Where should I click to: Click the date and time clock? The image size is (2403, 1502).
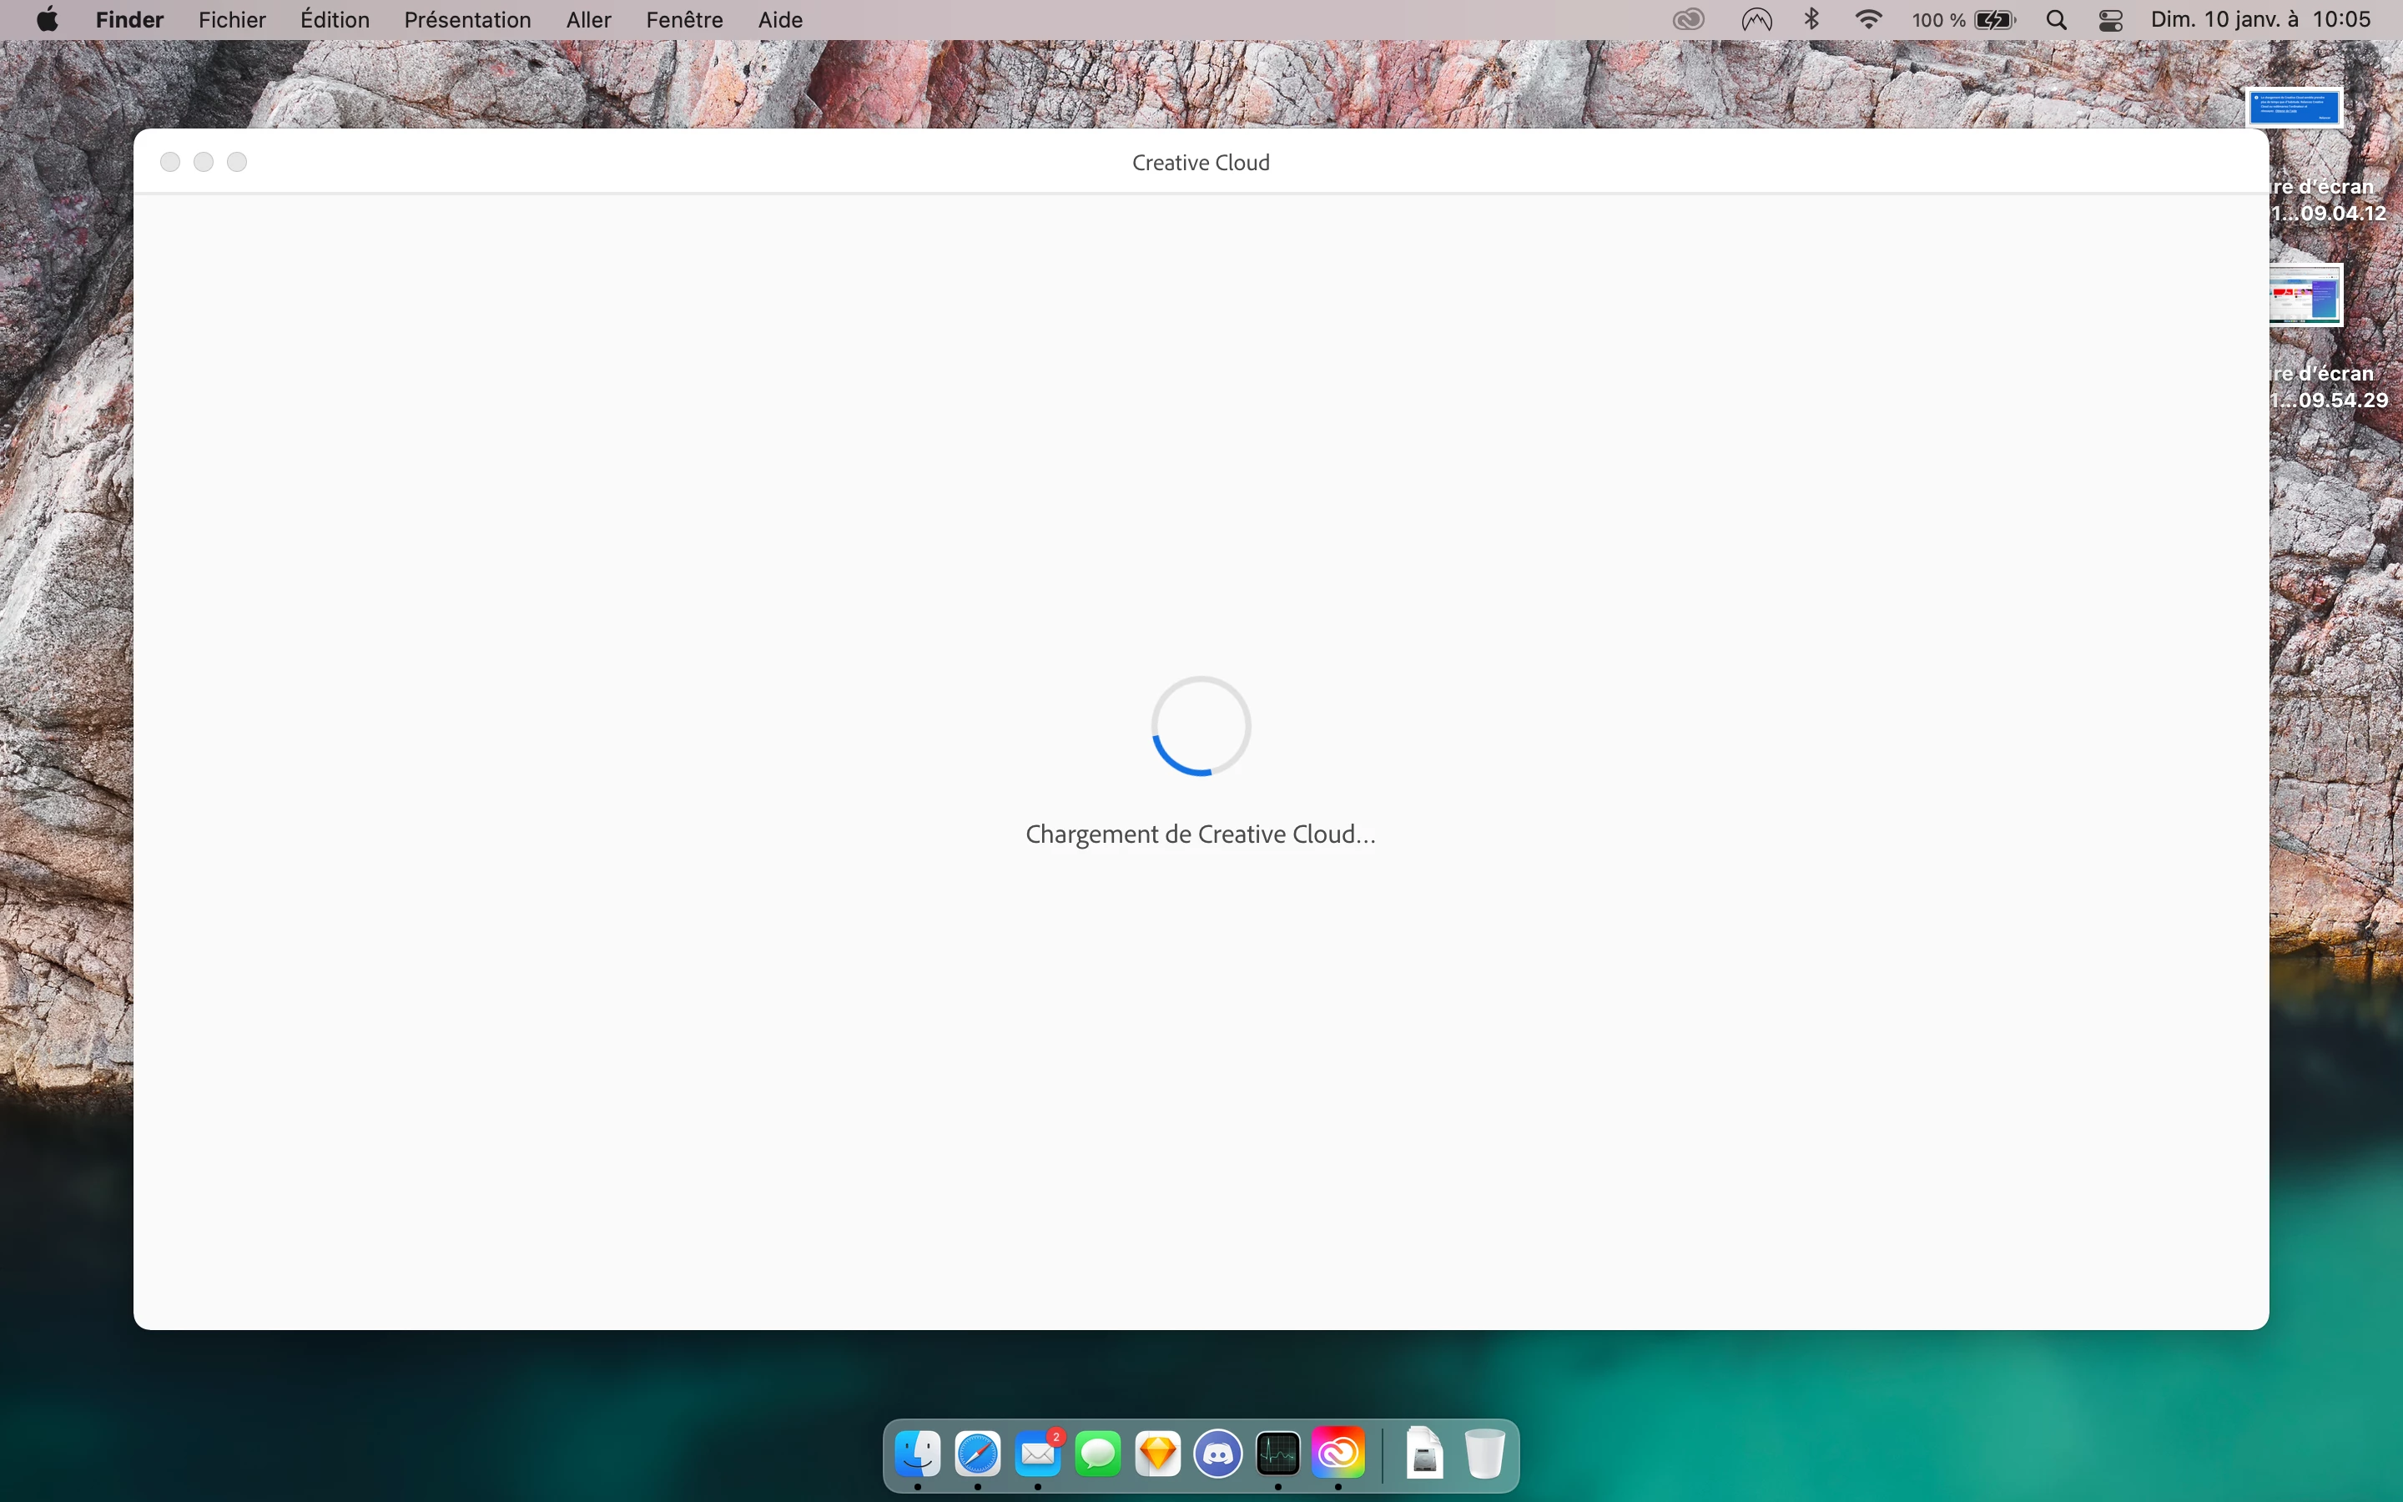tap(2260, 20)
